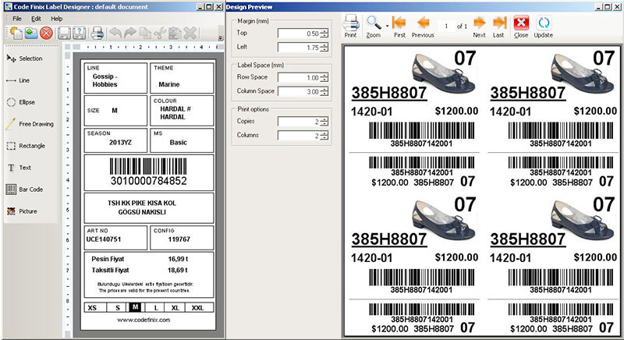Click the highlighted M size box
The image size is (624, 340).
coord(135,307)
